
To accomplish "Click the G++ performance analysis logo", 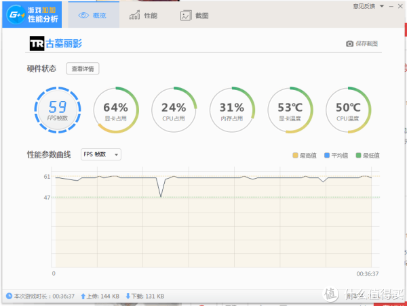I will (32, 14).
